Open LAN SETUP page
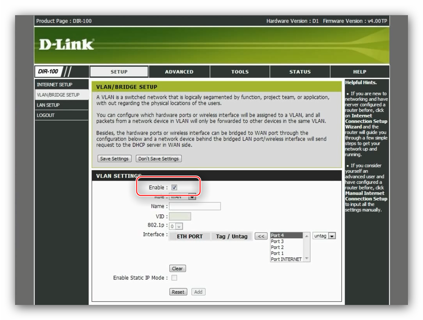This screenshot has height=320, width=423. tap(62, 105)
